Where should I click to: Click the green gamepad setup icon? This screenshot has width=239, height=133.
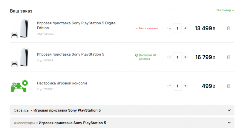coord(19,86)
